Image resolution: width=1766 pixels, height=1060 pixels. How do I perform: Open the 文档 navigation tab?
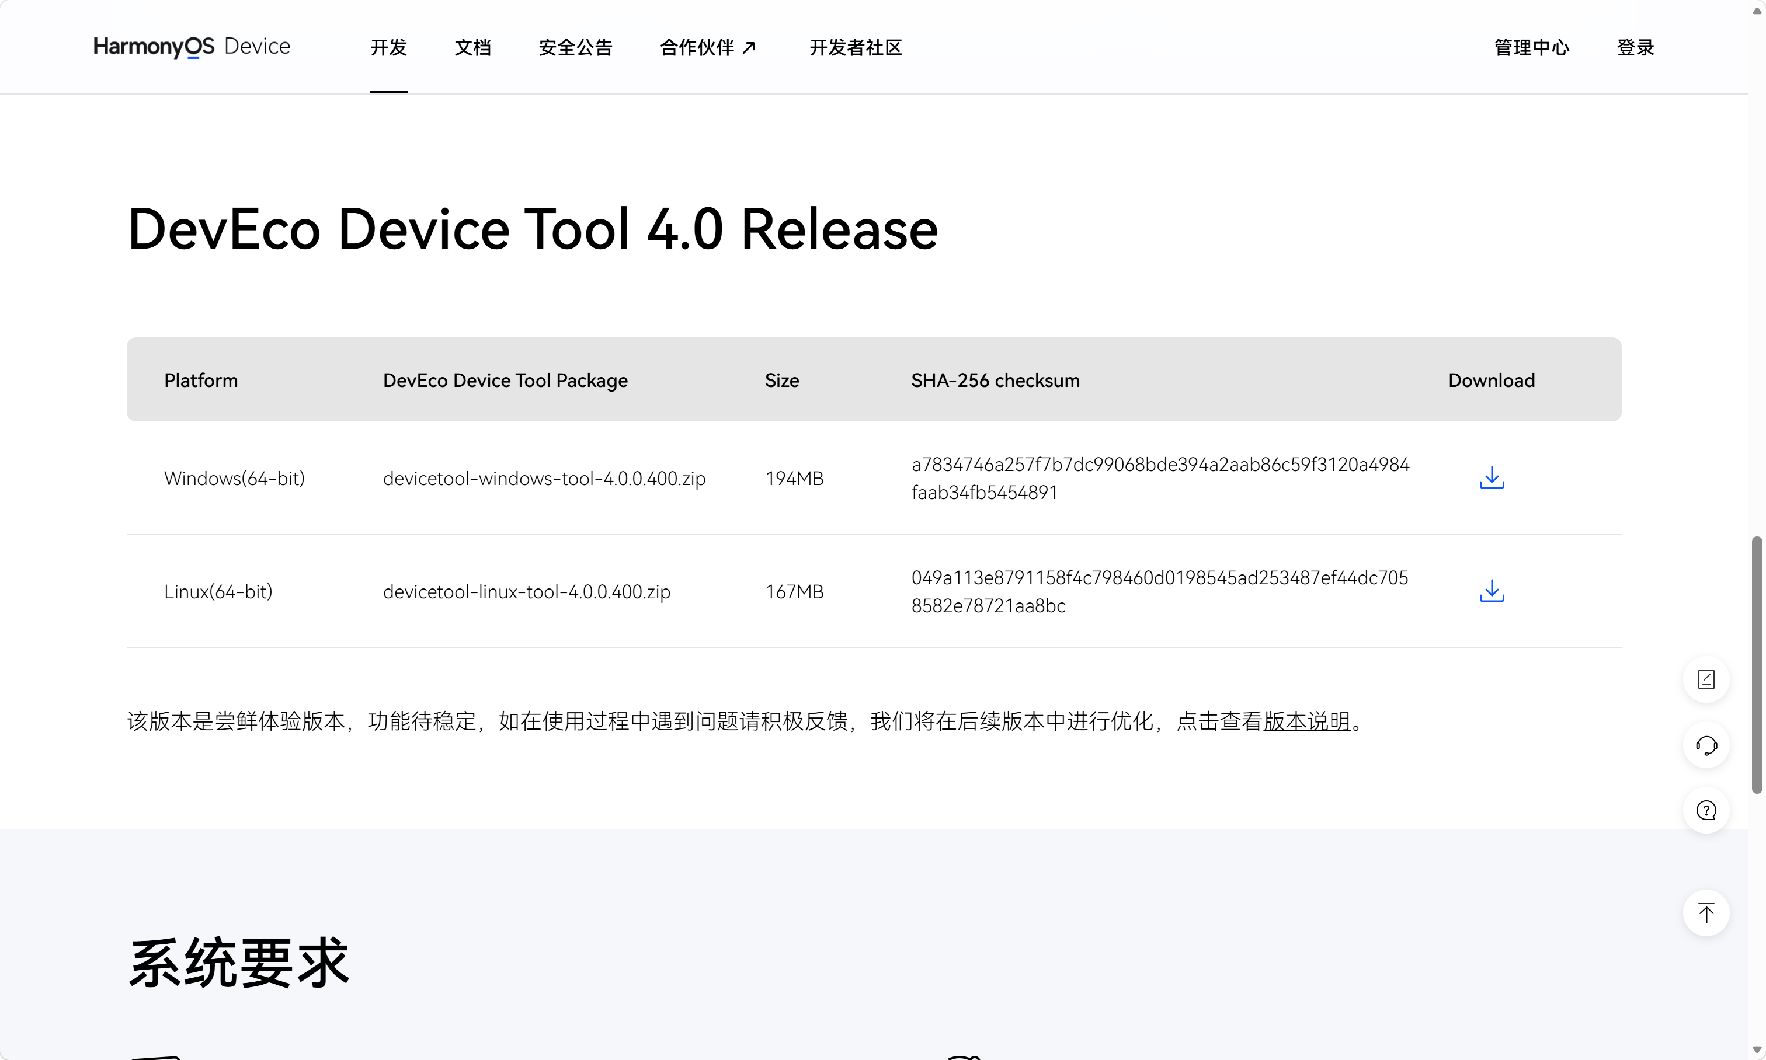point(473,47)
